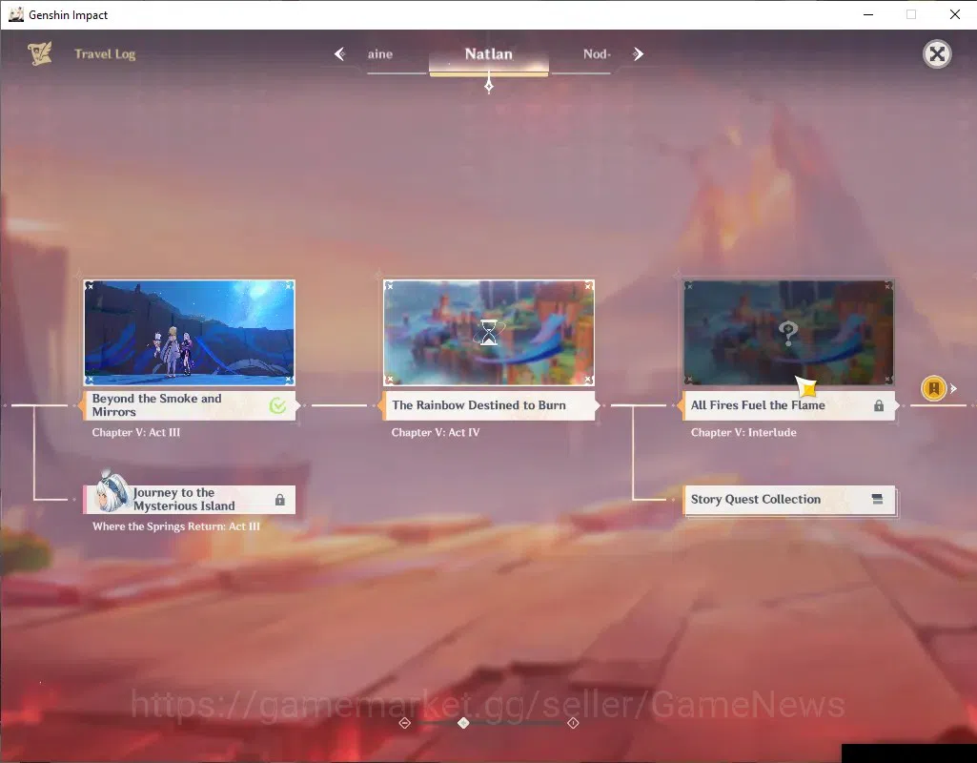Open The Rainbow Destined to Burn thumbnail
Image resolution: width=977 pixels, height=763 pixels.
coord(488,333)
